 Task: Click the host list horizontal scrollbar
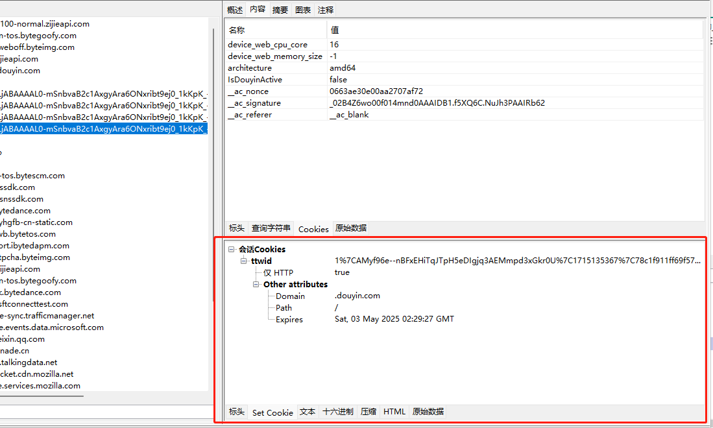point(42,396)
